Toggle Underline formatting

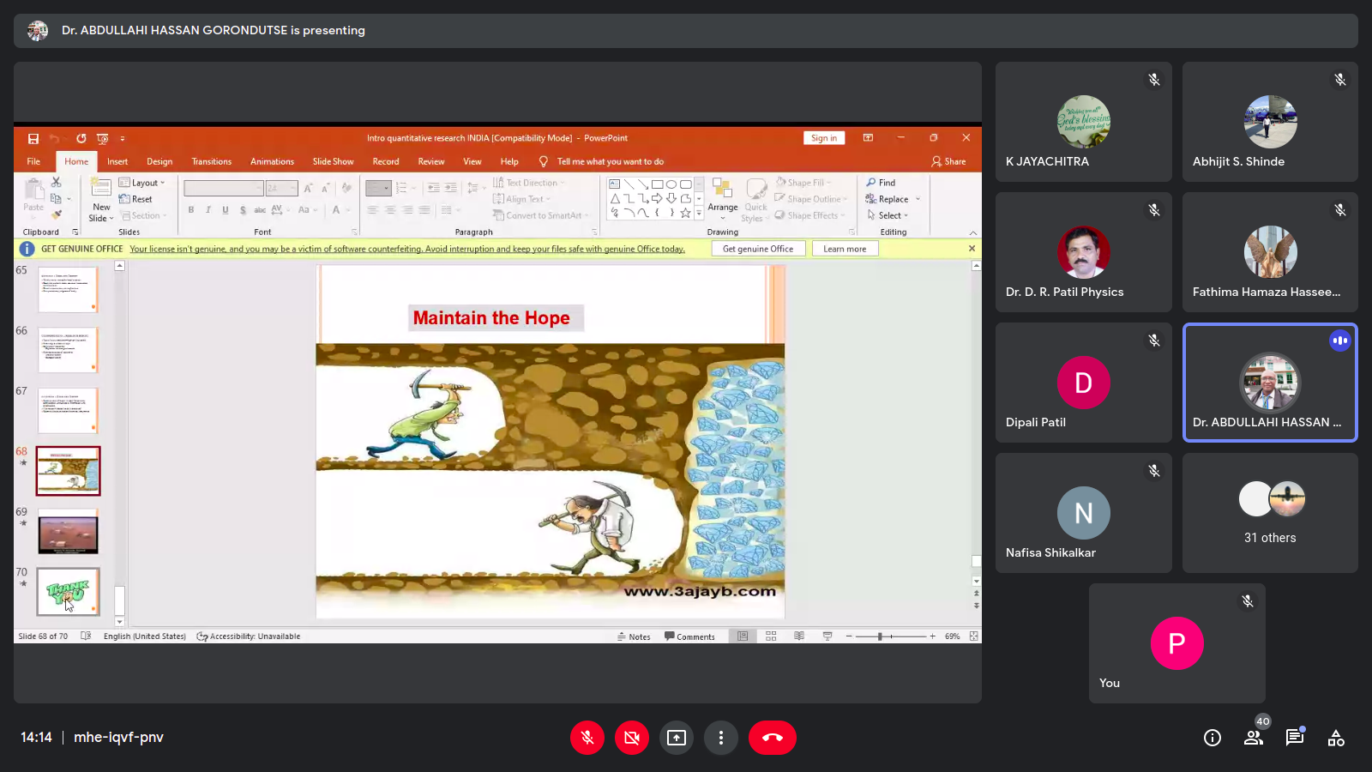(226, 209)
